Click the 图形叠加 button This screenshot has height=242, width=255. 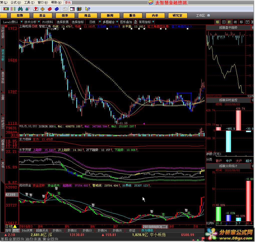(x=126, y=22)
